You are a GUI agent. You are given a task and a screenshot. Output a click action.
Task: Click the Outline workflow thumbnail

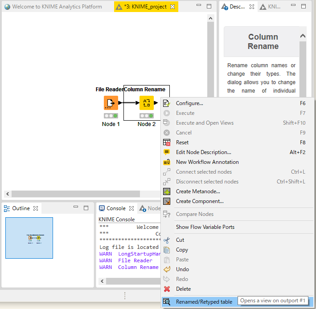29,238
